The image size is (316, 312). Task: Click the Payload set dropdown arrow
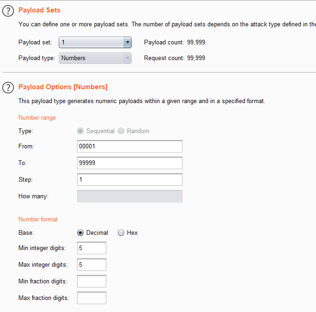[128, 42]
